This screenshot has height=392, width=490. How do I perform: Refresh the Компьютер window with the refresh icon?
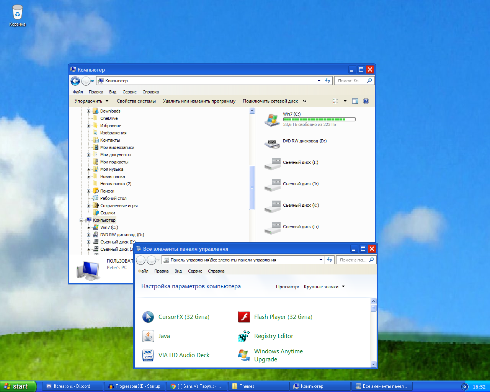click(x=328, y=81)
